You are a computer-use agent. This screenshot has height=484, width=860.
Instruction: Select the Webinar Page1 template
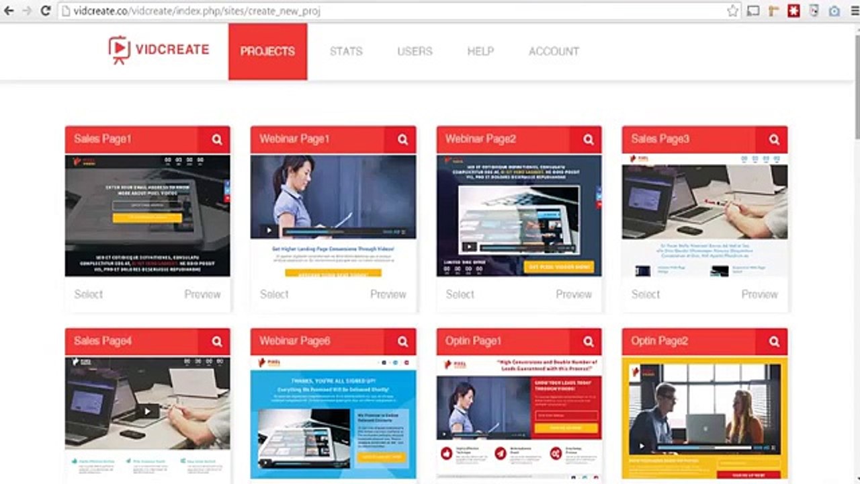[x=274, y=294]
